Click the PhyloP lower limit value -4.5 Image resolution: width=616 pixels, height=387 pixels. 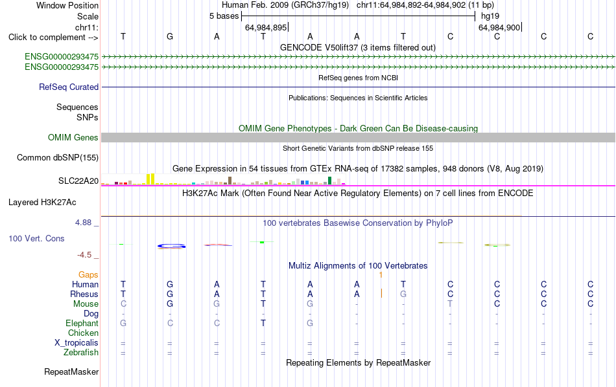pos(84,255)
